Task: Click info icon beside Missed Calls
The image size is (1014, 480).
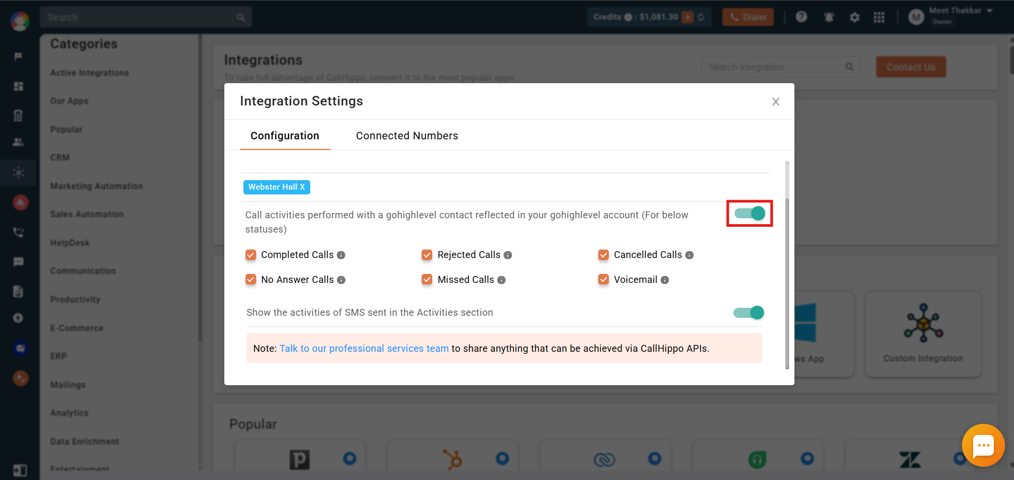Action: [501, 280]
